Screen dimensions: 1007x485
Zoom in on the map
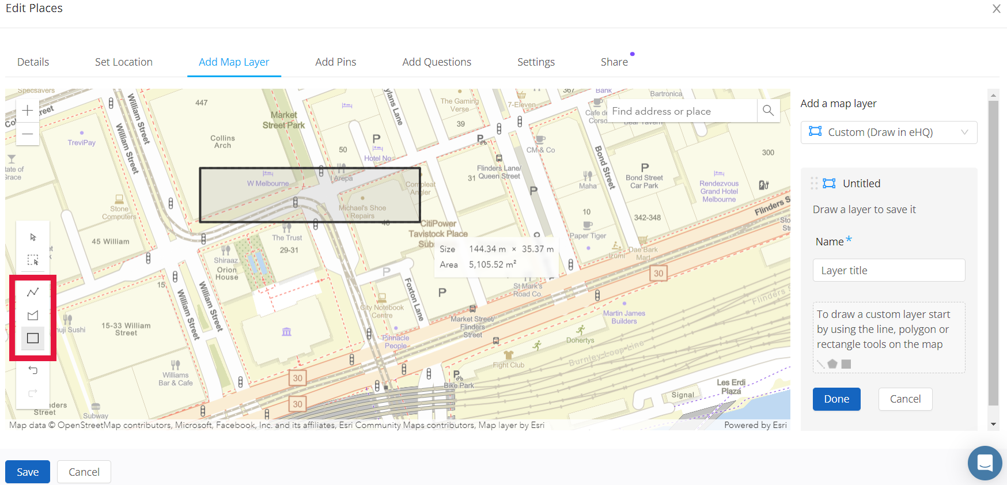click(x=27, y=111)
